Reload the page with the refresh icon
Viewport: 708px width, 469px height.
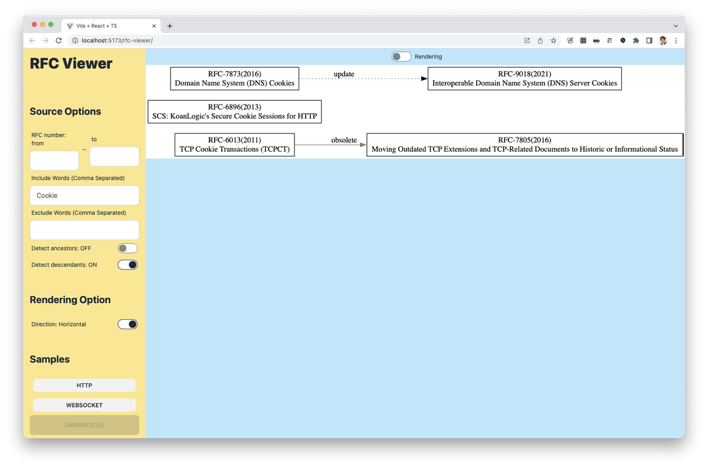click(x=58, y=41)
